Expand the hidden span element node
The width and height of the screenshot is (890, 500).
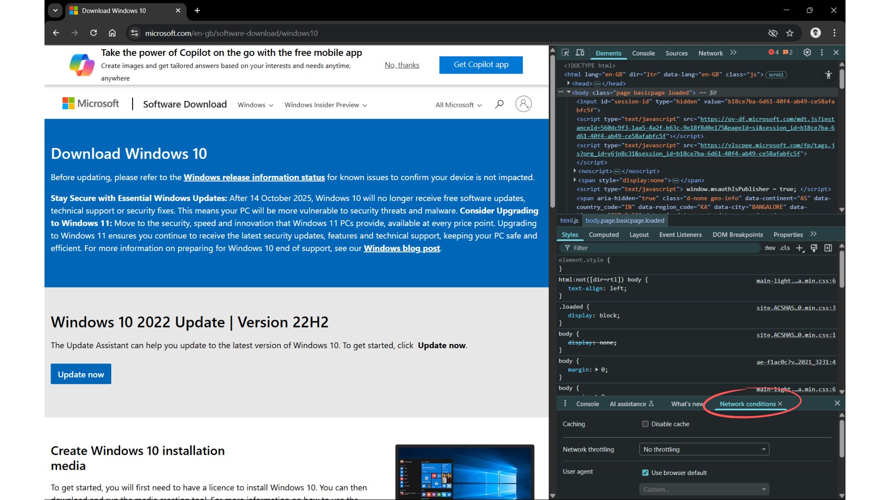click(575, 180)
